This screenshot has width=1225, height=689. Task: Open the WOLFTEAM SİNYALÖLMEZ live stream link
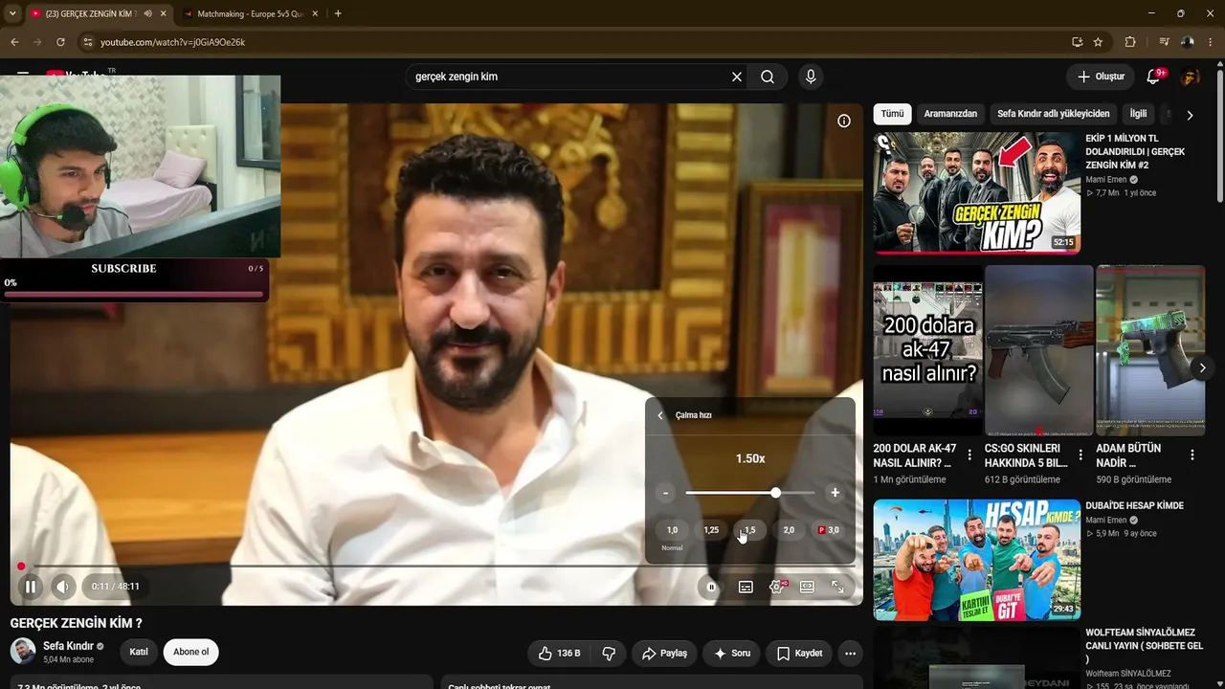coord(1144,646)
